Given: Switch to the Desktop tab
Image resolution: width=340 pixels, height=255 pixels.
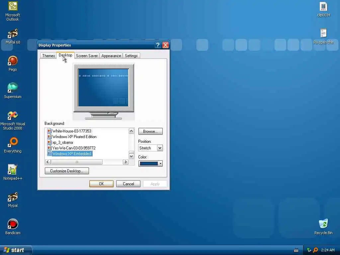Looking at the screenshot, I should pos(65,55).
